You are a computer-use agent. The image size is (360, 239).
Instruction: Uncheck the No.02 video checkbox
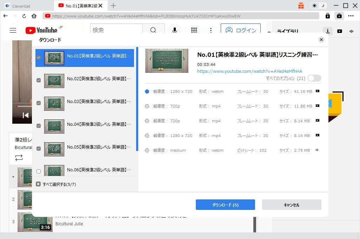(39, 80)
